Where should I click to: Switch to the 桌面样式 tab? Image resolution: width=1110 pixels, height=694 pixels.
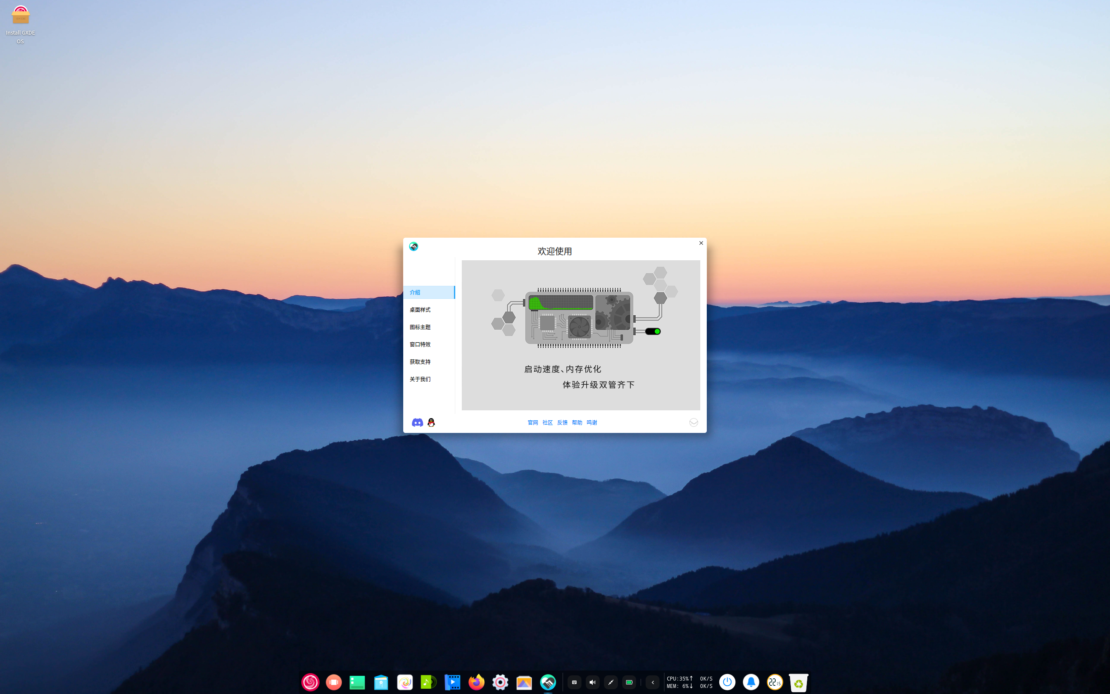coord(429,310)
